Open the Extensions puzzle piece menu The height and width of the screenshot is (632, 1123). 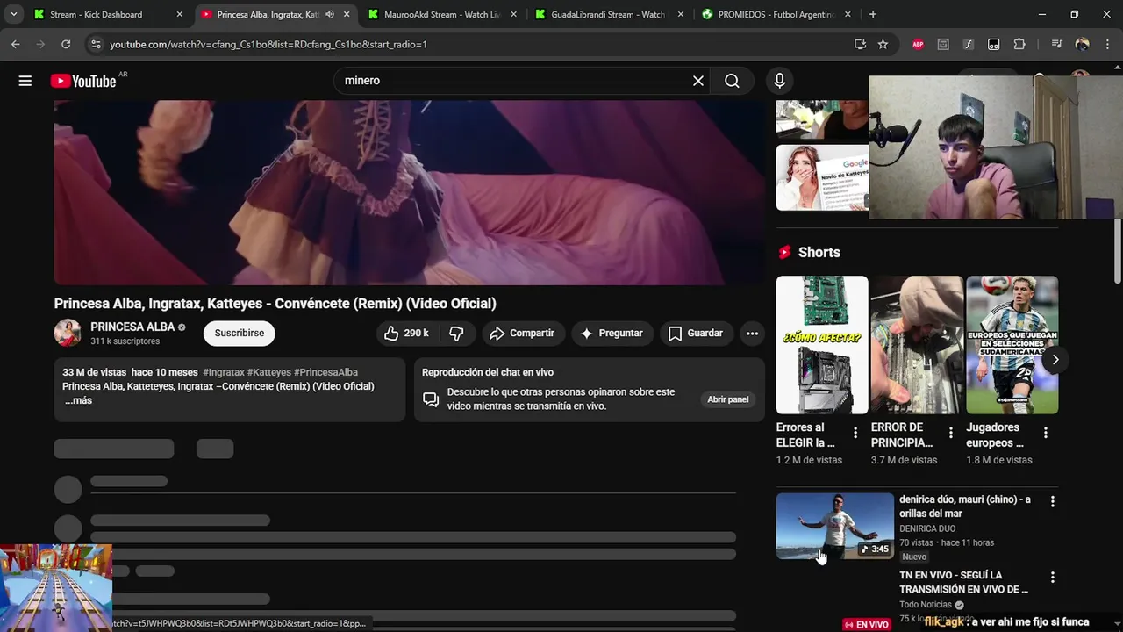click(x=1019, y=44)
